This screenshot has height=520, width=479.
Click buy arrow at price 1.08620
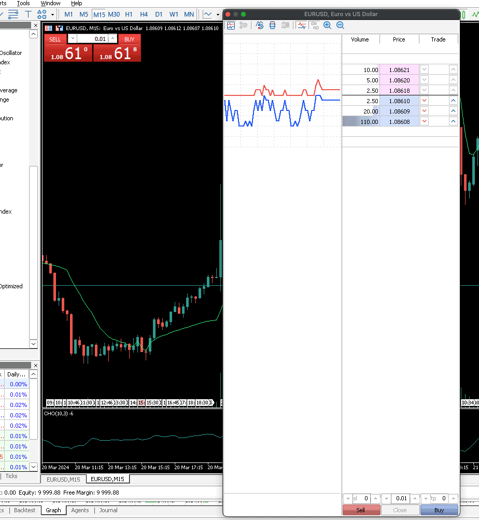tap(453, 80)
